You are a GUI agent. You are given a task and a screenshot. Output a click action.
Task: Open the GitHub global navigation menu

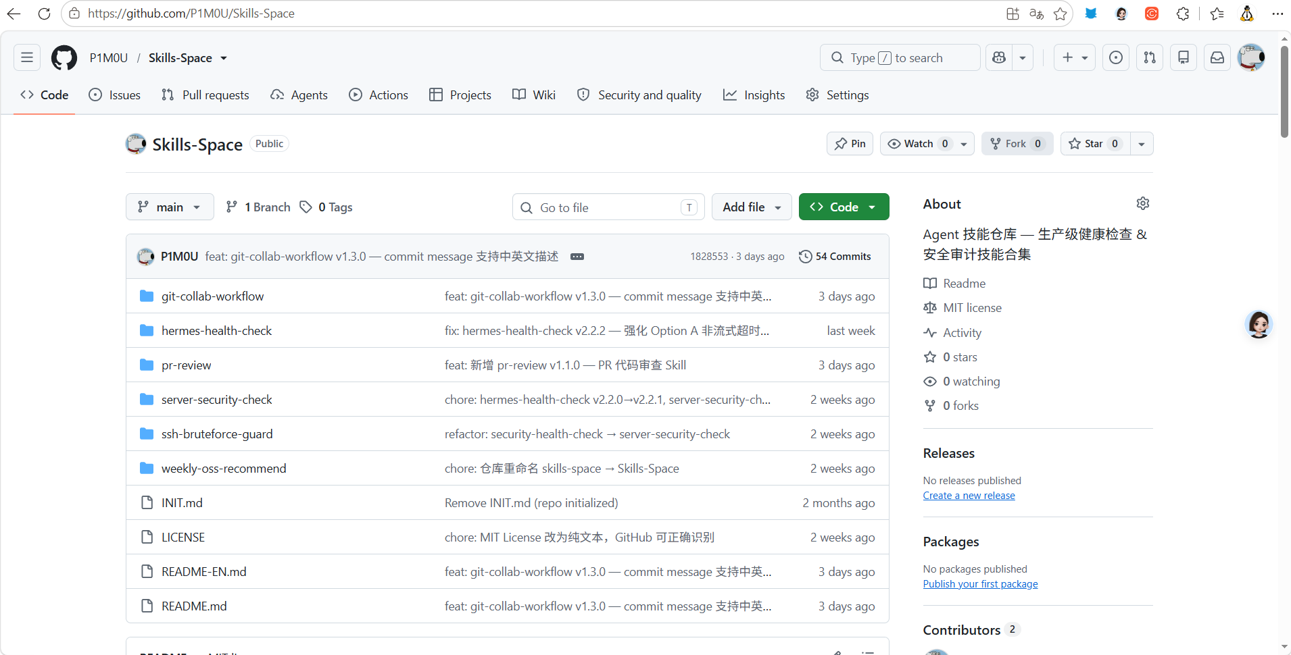(27, 57)
